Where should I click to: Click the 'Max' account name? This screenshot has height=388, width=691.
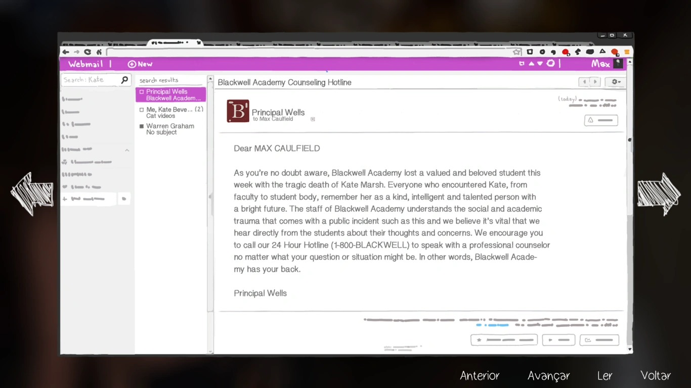coord(601,64)
